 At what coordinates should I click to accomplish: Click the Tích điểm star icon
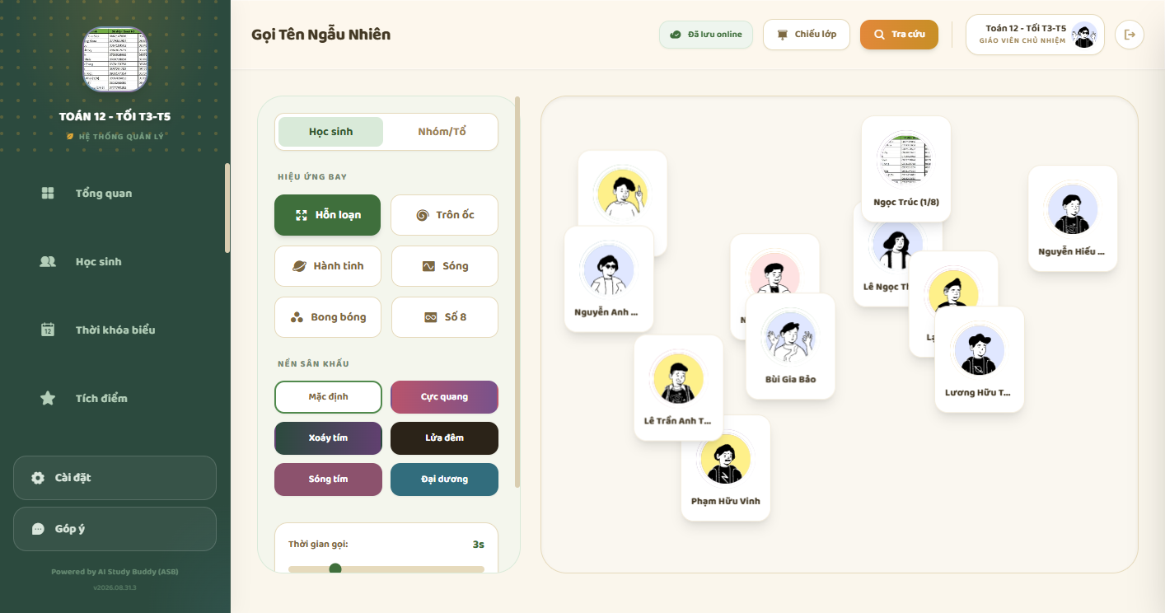[x=48, y=398]
